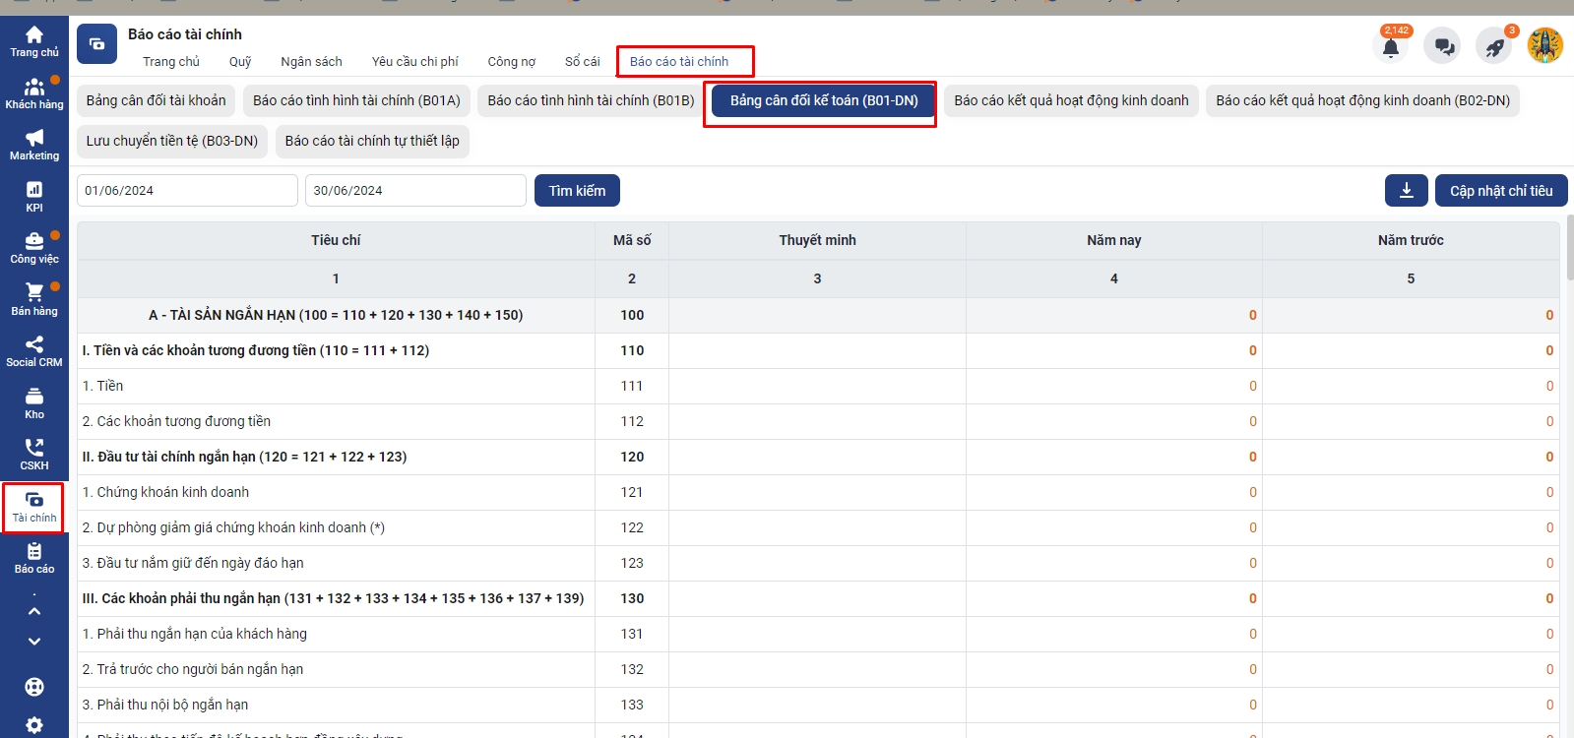Click the Cập nhật chỉ tiêu button
1574x738 pixels.
(1500, 191)
